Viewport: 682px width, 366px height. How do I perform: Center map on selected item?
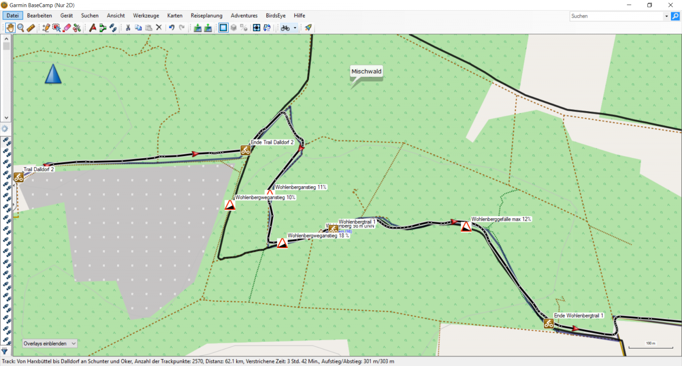click(x=257, y=28)
